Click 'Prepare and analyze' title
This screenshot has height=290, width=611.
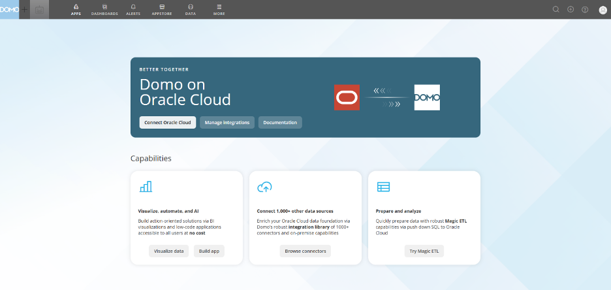[x=398, y=211]
